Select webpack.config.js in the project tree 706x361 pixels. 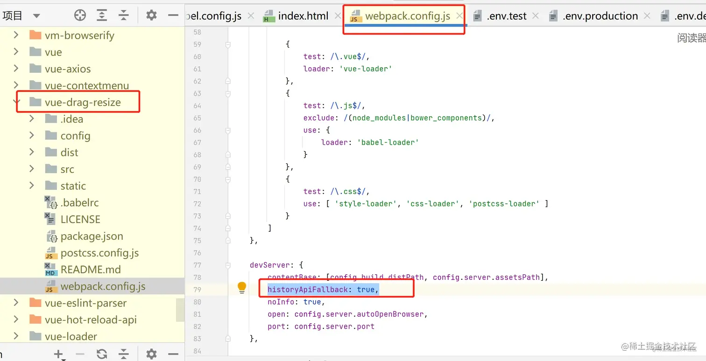(92, 286)
